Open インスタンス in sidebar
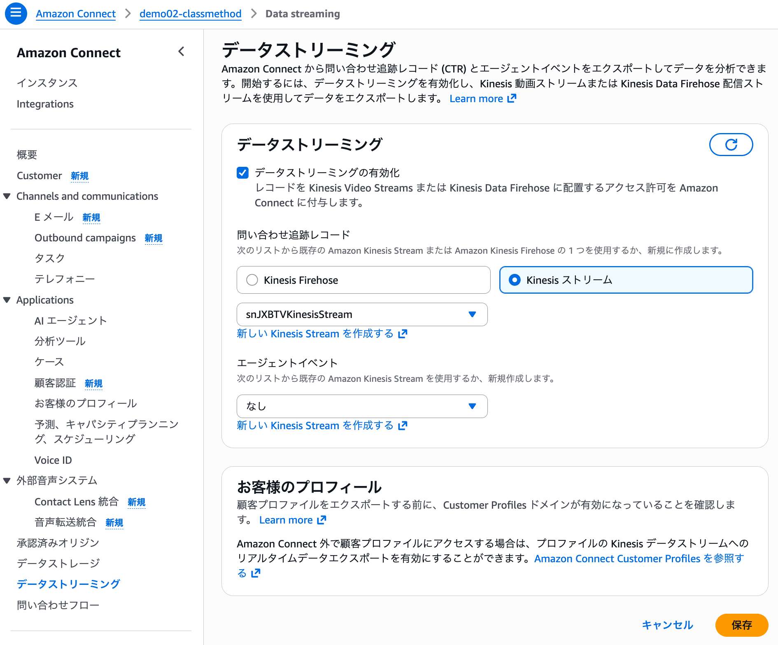778x645 pixels. [47, 83]
